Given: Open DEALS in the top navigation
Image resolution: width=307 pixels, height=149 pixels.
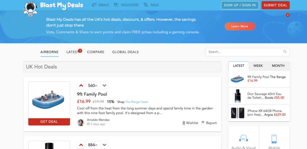Looking at the screenshot, I should tap(103, 5).
